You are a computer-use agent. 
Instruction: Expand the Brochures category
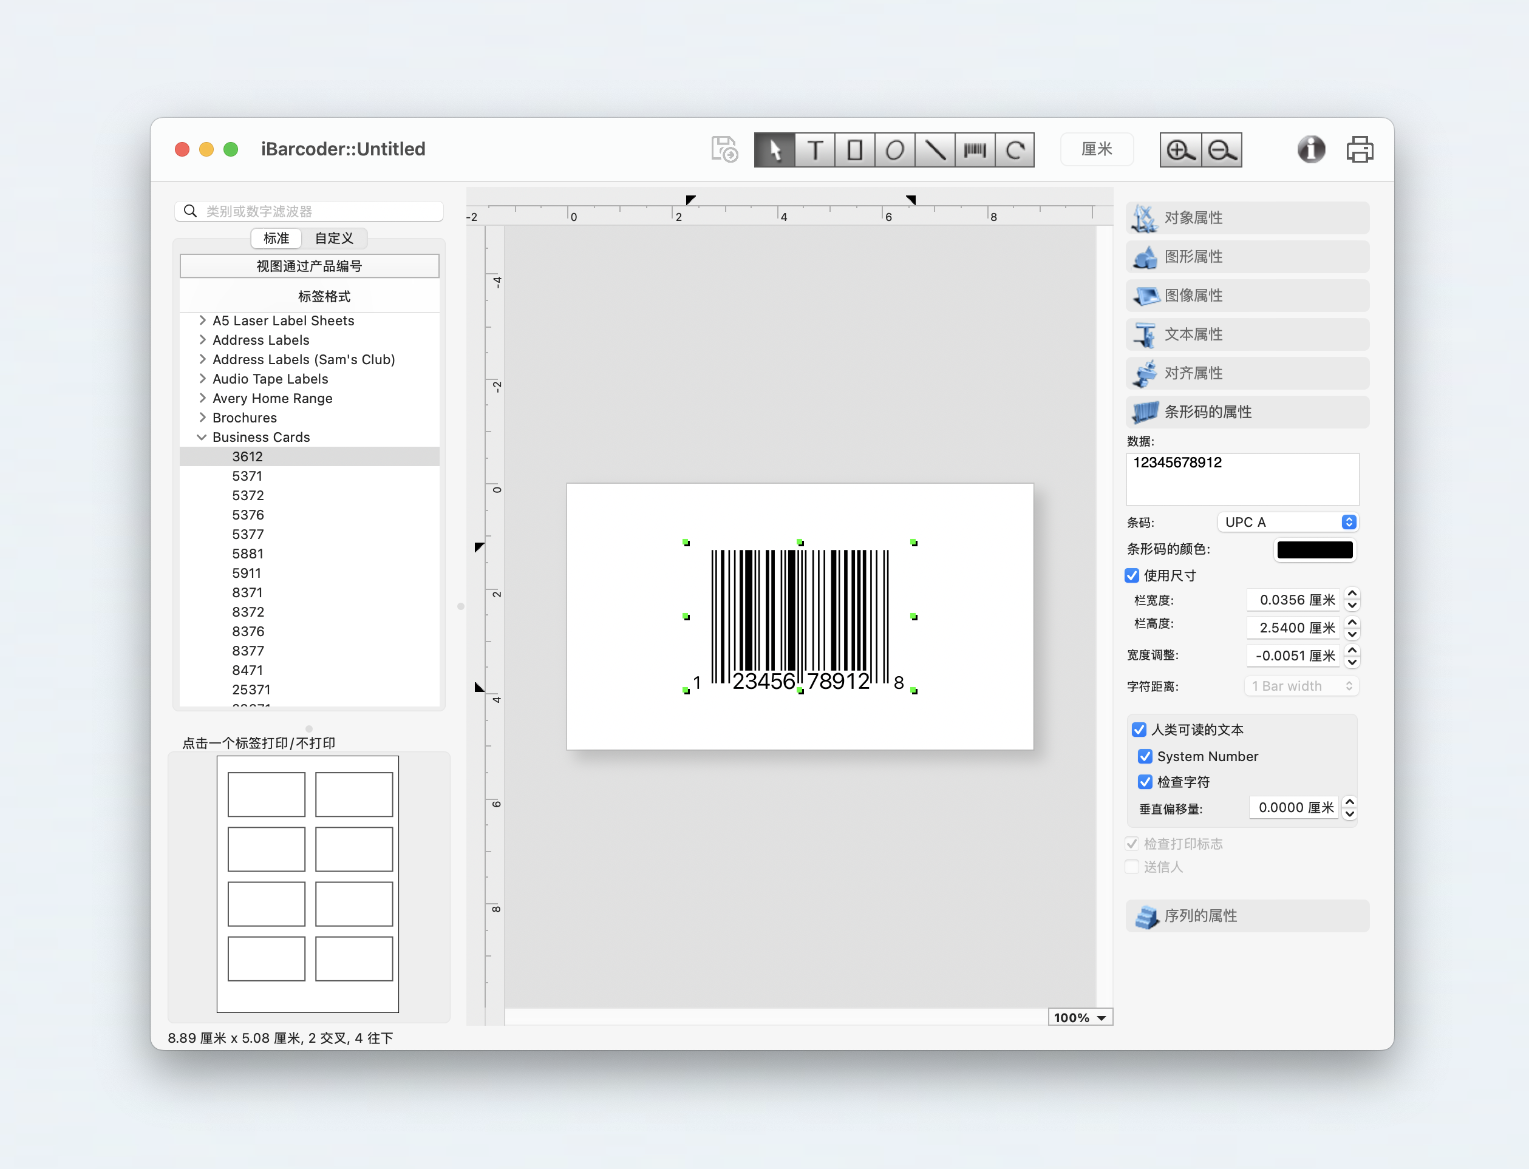pos(203,418)
